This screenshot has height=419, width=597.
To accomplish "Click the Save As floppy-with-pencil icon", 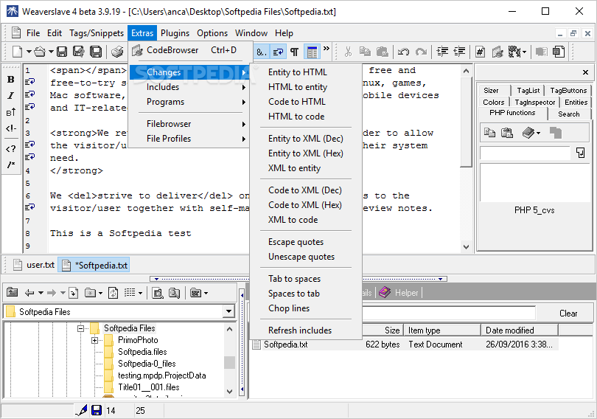I will 78,52.
